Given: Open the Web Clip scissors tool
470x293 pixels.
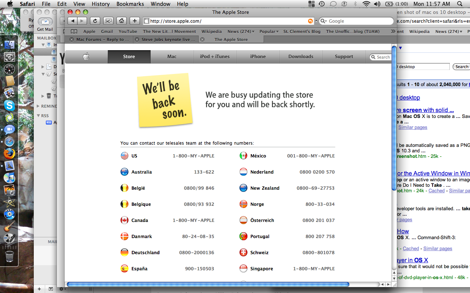Looking at the screenshot, I should tap(108, 21).
